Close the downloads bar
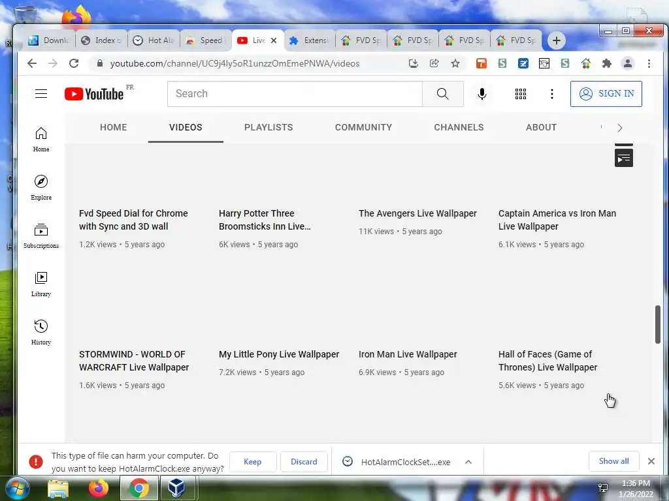Screen dimensions: 669x501 (x=651, y=461)
